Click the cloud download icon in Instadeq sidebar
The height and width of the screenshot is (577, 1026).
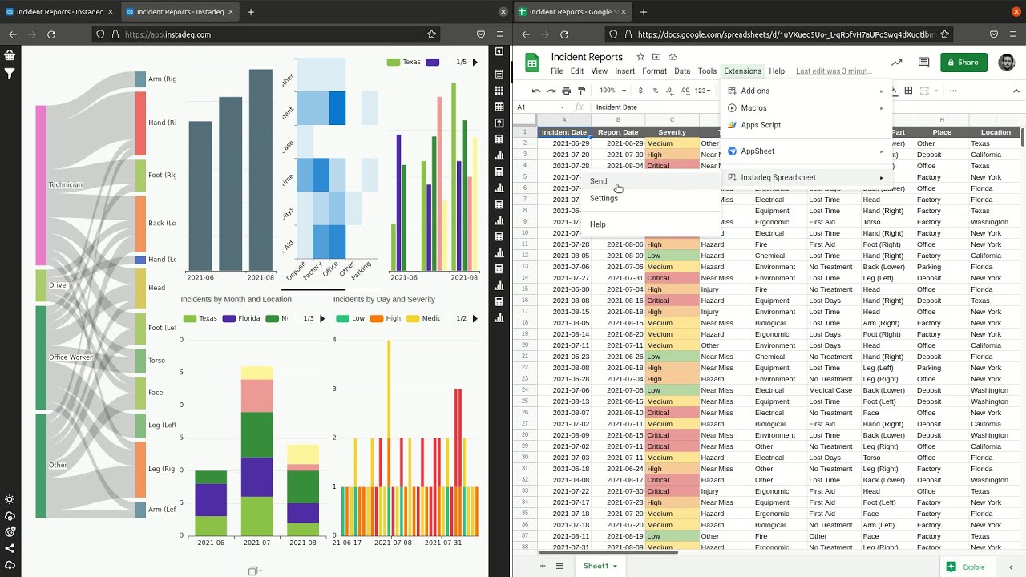(x=10, y=565)
